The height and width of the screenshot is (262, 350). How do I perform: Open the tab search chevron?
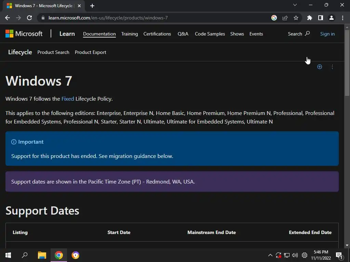pyautogui.click(x=295, y=5)
